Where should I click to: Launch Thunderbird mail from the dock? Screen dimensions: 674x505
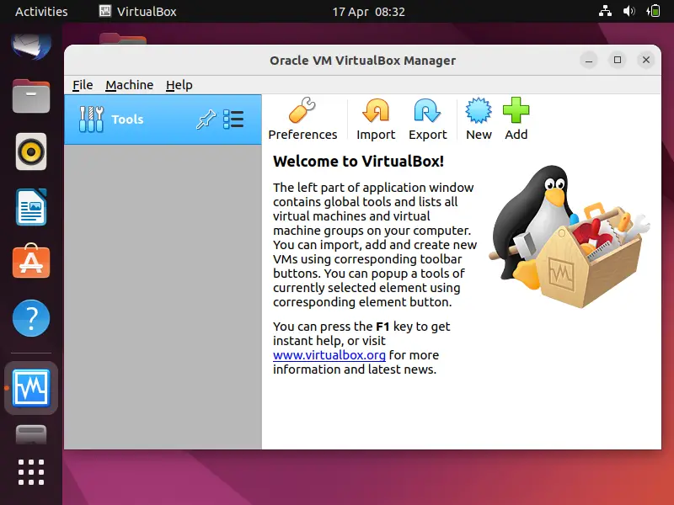tap(31, 45)
